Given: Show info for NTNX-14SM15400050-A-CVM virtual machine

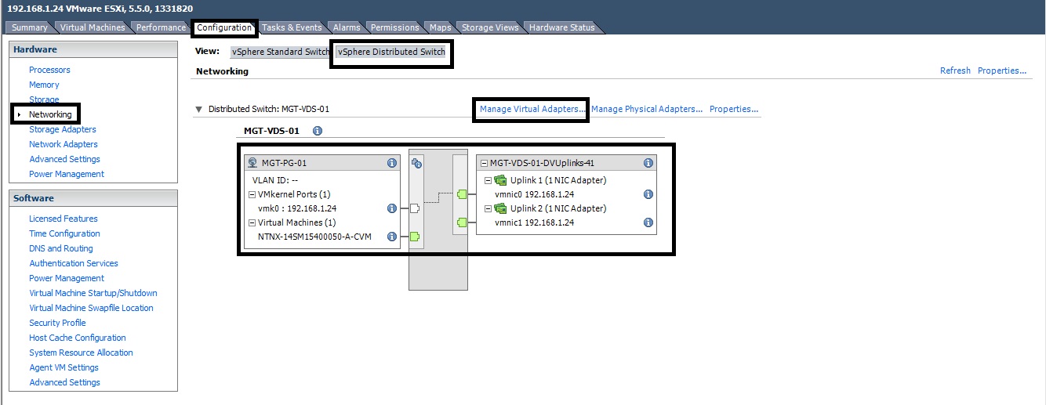Looking at the screenshot, I should click(x=391, y=237).
